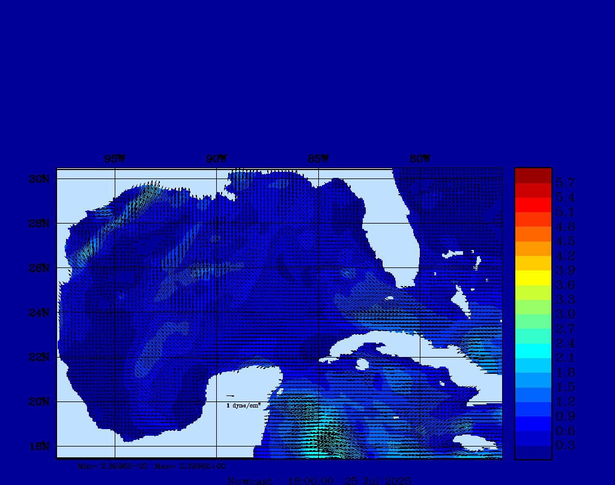Click the 85W longitude axis label
The height and width of the screenshot is (485, 615).
318,159
